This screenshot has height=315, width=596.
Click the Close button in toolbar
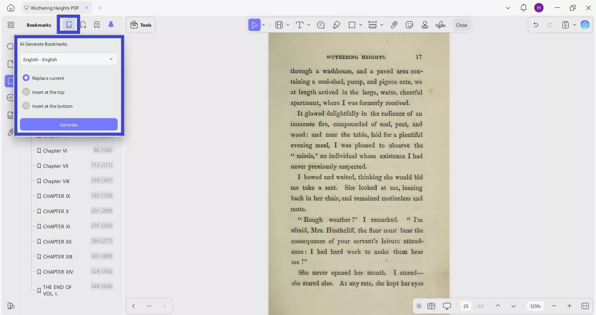coord(461,25)
